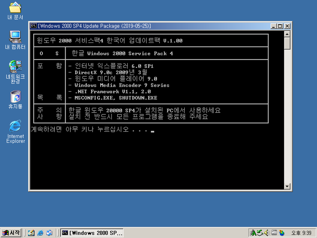Image resolution: width=317 pixels, height=238 pixels.
Task: Select the Internet Explorer desktop icon
Action: click(15, 132)
